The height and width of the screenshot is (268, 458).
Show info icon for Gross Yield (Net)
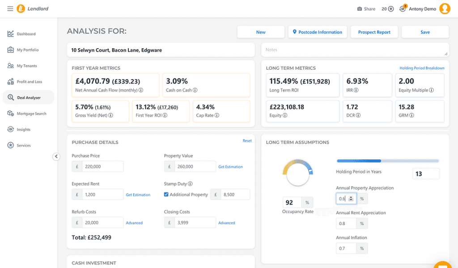tap(111, 115)
